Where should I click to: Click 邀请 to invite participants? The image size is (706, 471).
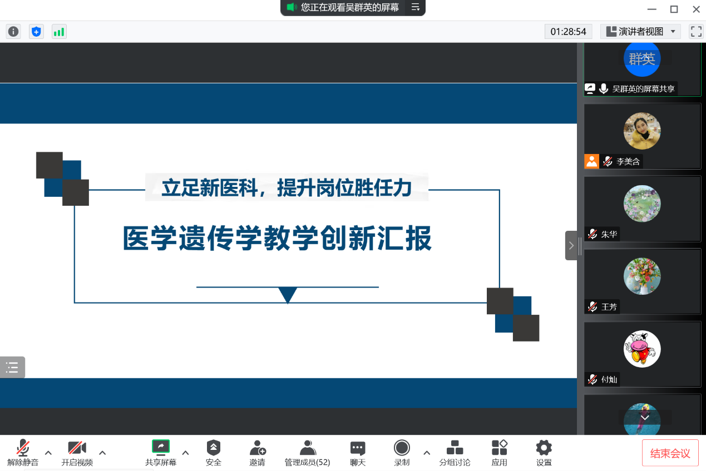point(257,453)
